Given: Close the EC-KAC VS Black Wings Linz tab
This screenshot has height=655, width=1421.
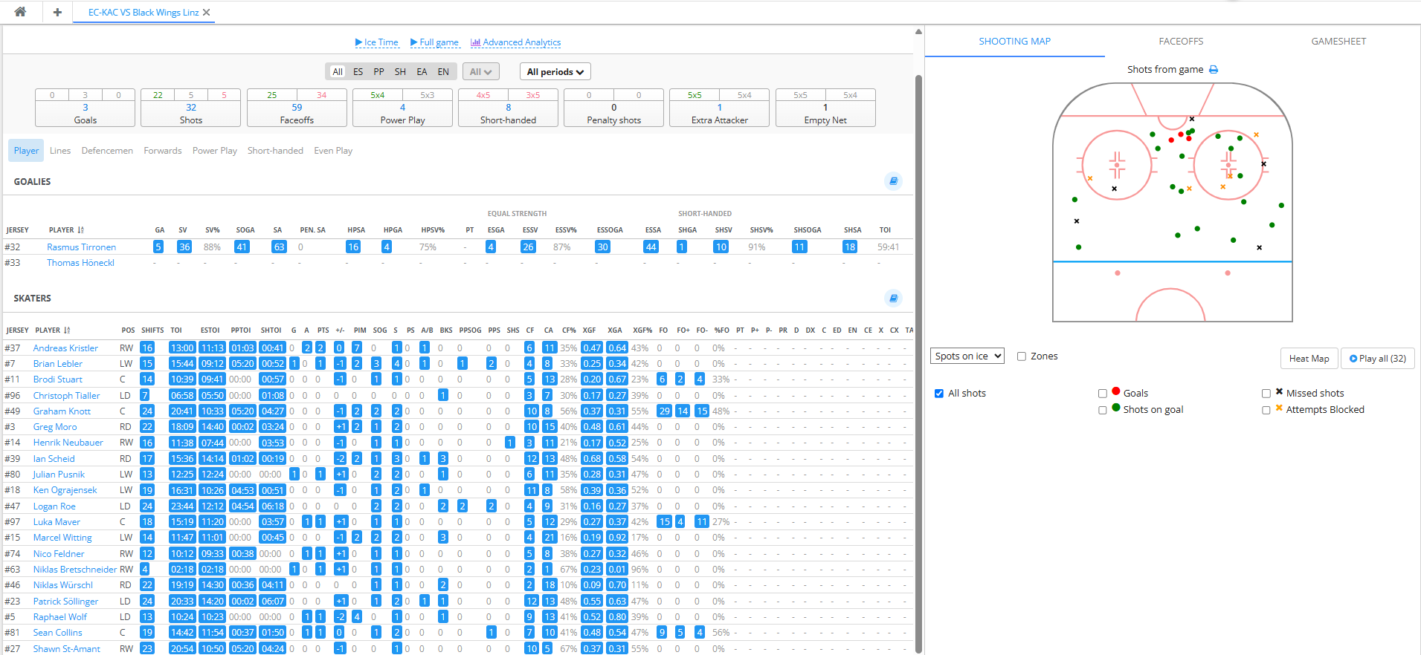Looking at the screenshot, I should tap(207, 13).
